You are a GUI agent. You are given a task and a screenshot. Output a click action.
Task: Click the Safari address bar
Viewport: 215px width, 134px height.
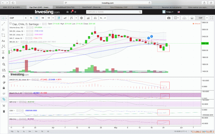107,3
